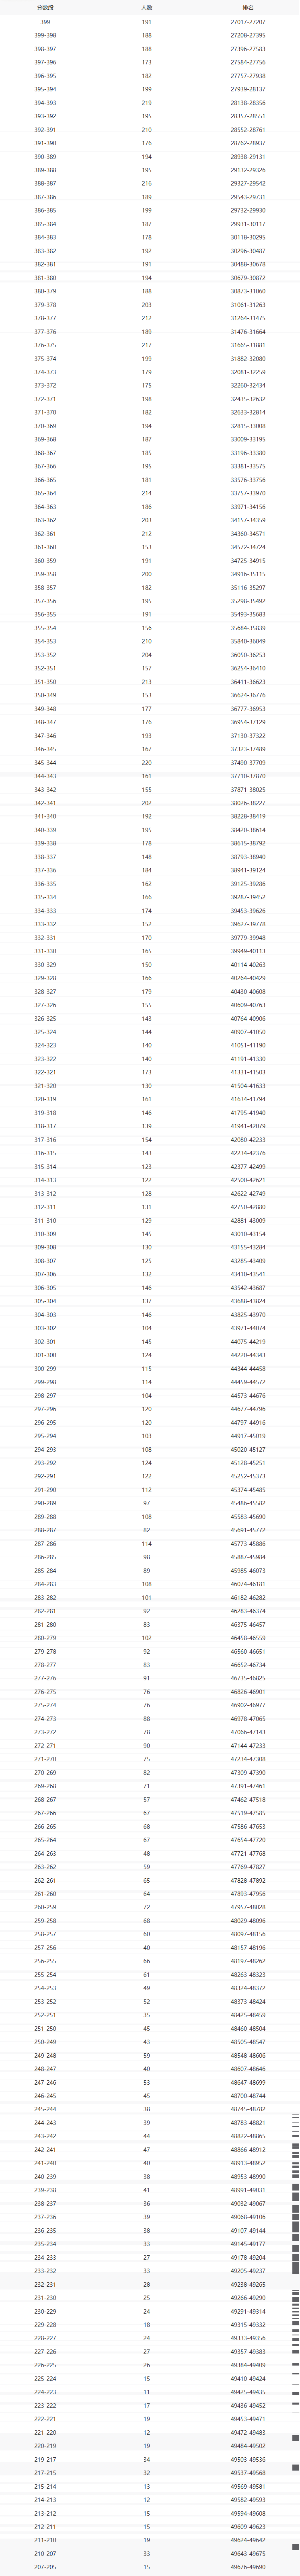Click rank cell 30488-30678

(248, 264)
